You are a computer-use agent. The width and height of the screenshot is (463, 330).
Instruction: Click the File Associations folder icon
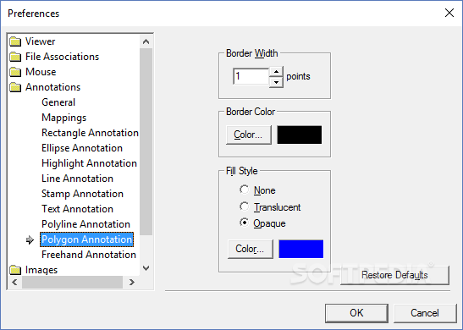tap(15, 57)
